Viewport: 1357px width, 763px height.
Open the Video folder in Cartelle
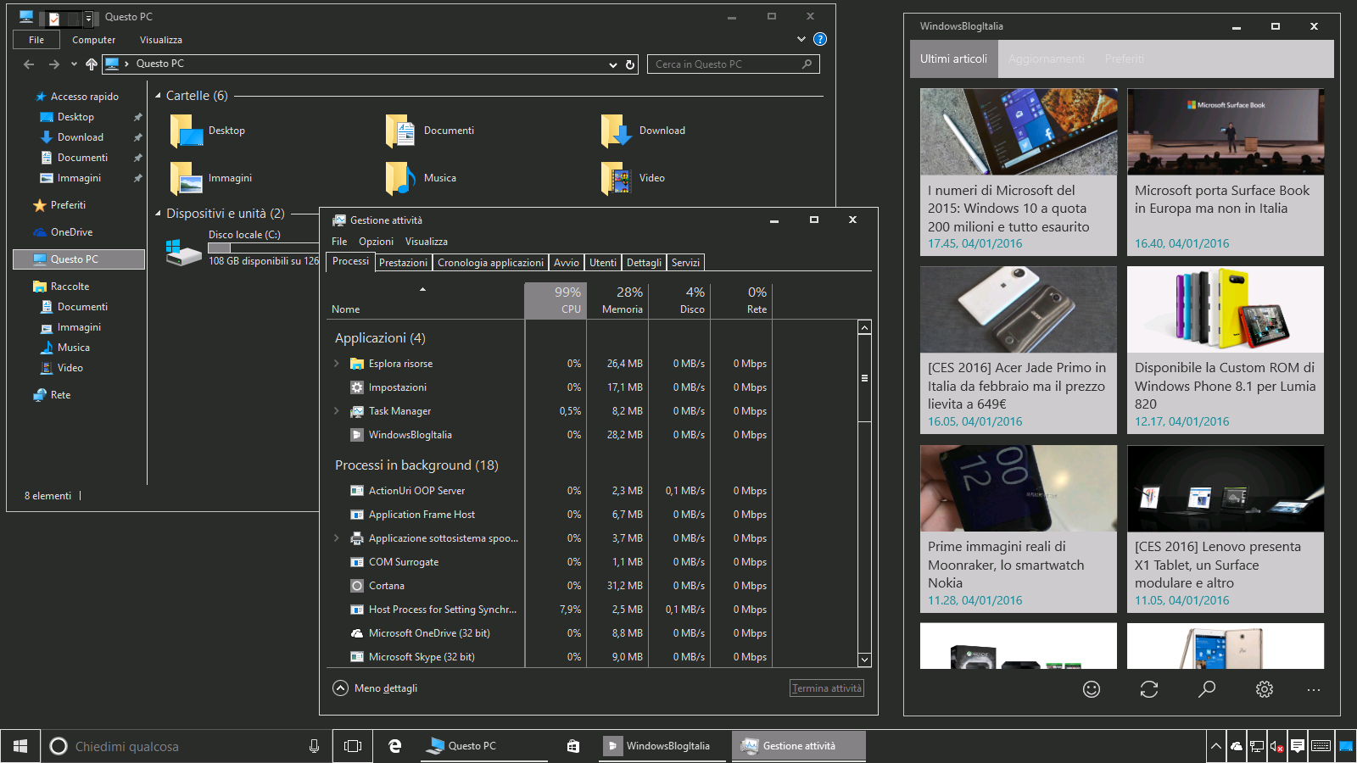coord(617,179)
